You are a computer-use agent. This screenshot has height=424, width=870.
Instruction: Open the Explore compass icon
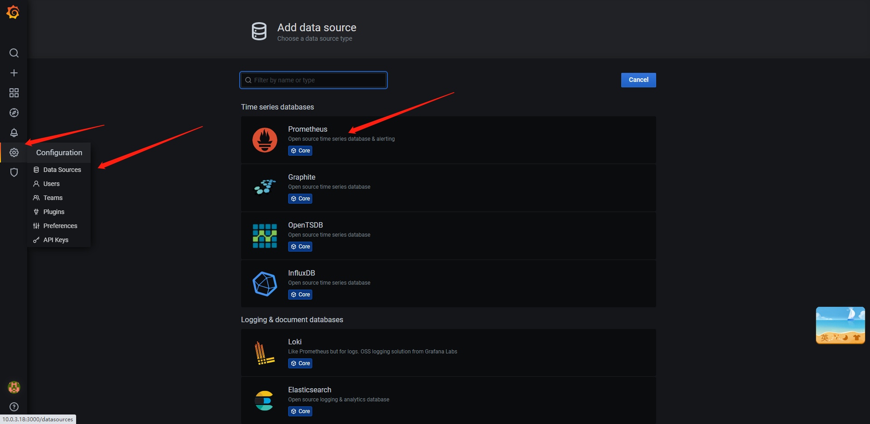14,113
